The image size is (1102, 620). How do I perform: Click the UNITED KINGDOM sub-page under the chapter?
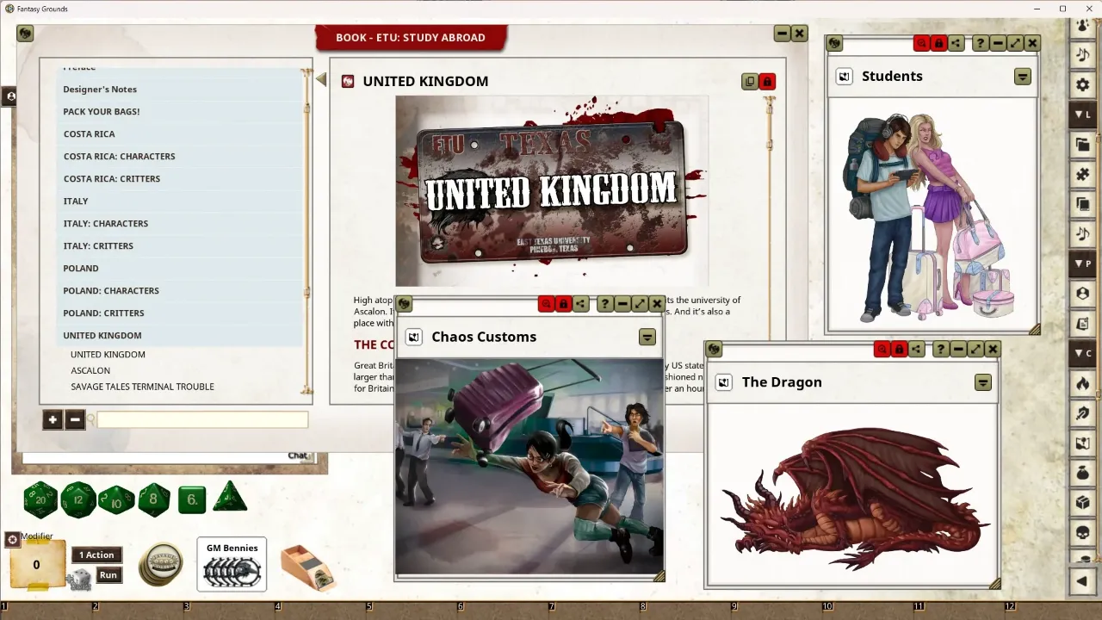pyautogui.click(x=108, y=355)
